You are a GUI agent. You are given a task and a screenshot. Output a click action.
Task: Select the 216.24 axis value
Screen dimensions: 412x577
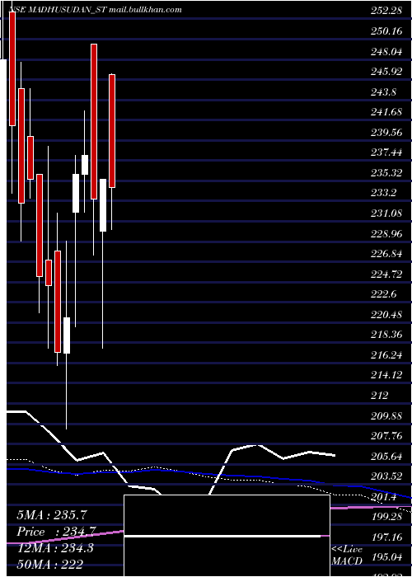coord(386,355)
